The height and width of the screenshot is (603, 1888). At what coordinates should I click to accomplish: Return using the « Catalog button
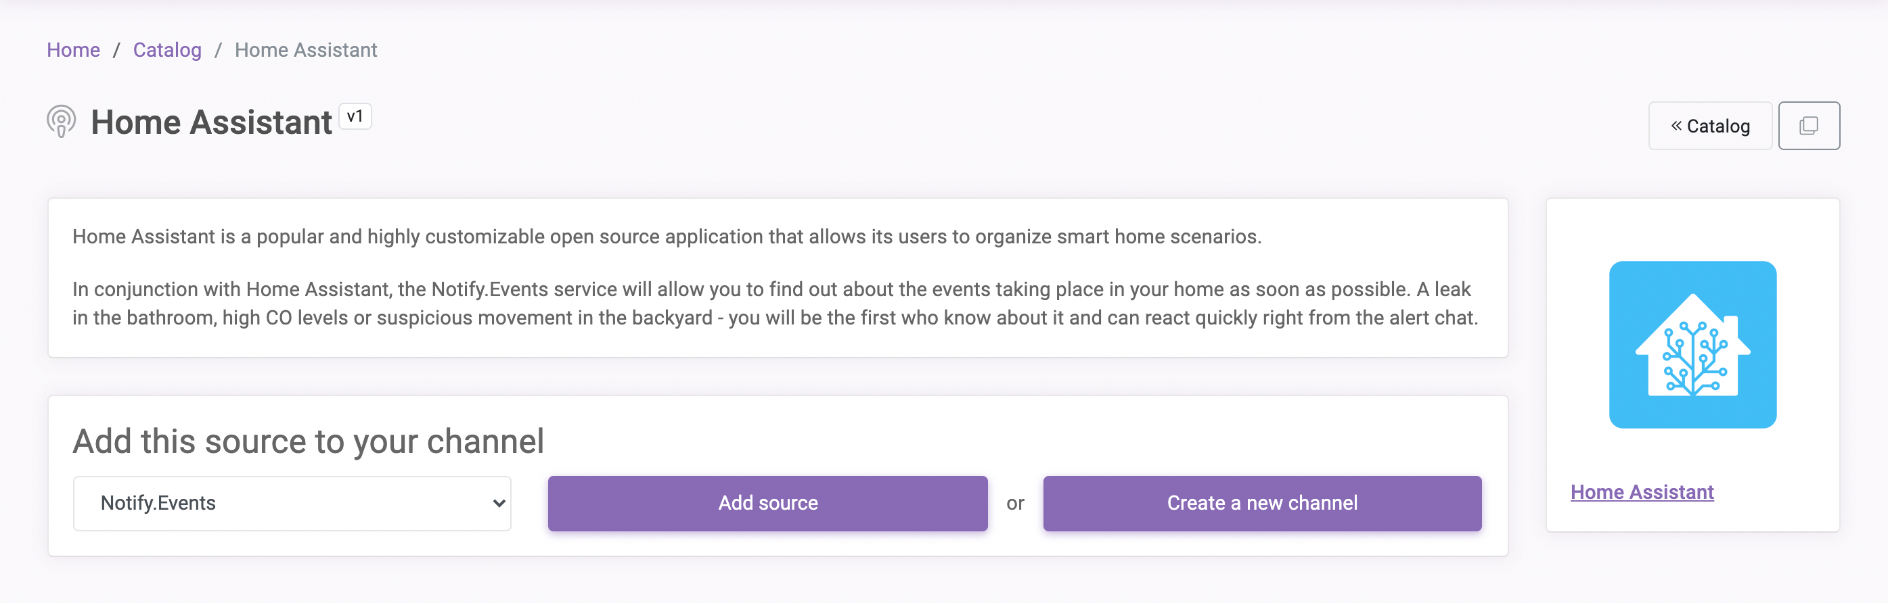(x=1710, y=126)
